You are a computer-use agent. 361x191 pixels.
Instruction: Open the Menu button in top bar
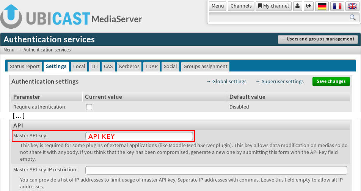click(x=218, y=6)
